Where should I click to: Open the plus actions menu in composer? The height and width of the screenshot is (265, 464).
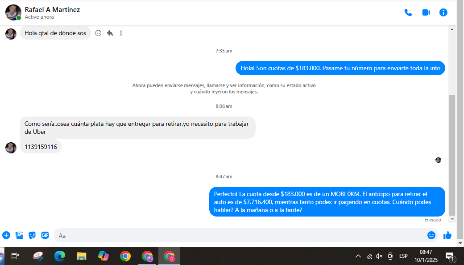pos(6,235)
